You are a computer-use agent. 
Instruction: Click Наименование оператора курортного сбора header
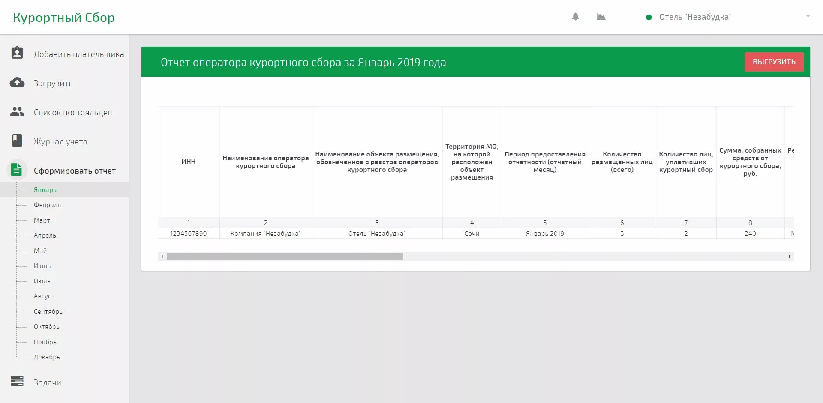pos(266,162)
